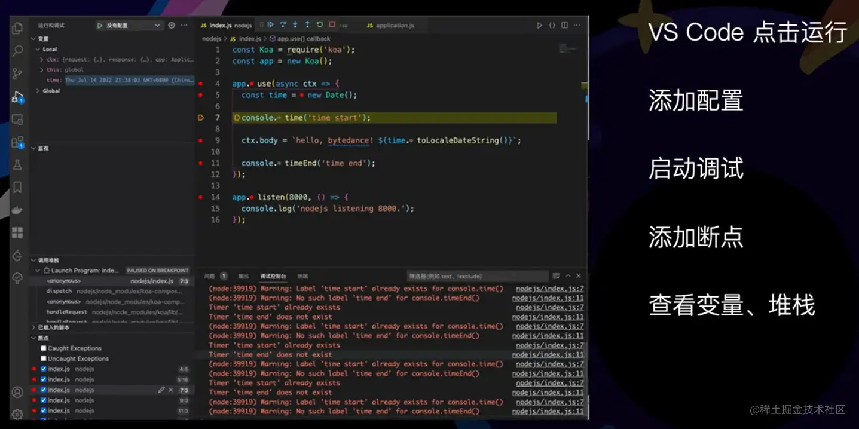Viewport: 859px width, 429px height.
Task: Open editor more actions menu
Action: tap(577, 26)
